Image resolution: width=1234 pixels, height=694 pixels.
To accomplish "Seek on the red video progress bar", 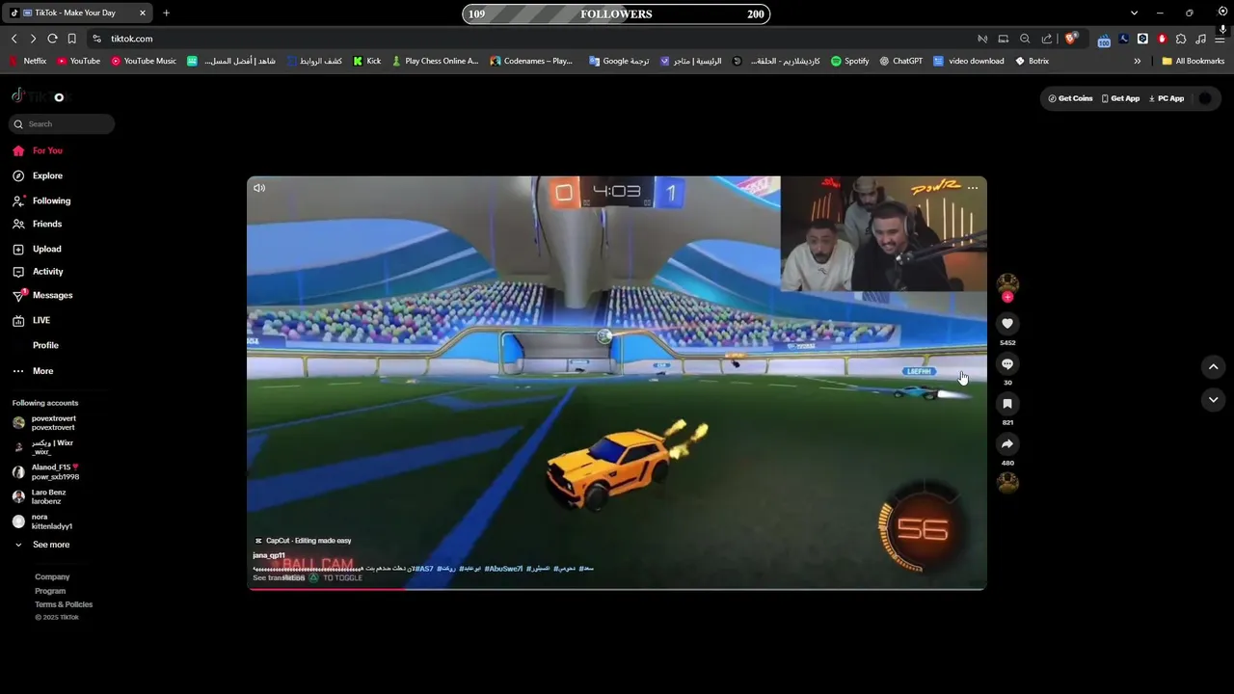I will [x=617, y=588].
